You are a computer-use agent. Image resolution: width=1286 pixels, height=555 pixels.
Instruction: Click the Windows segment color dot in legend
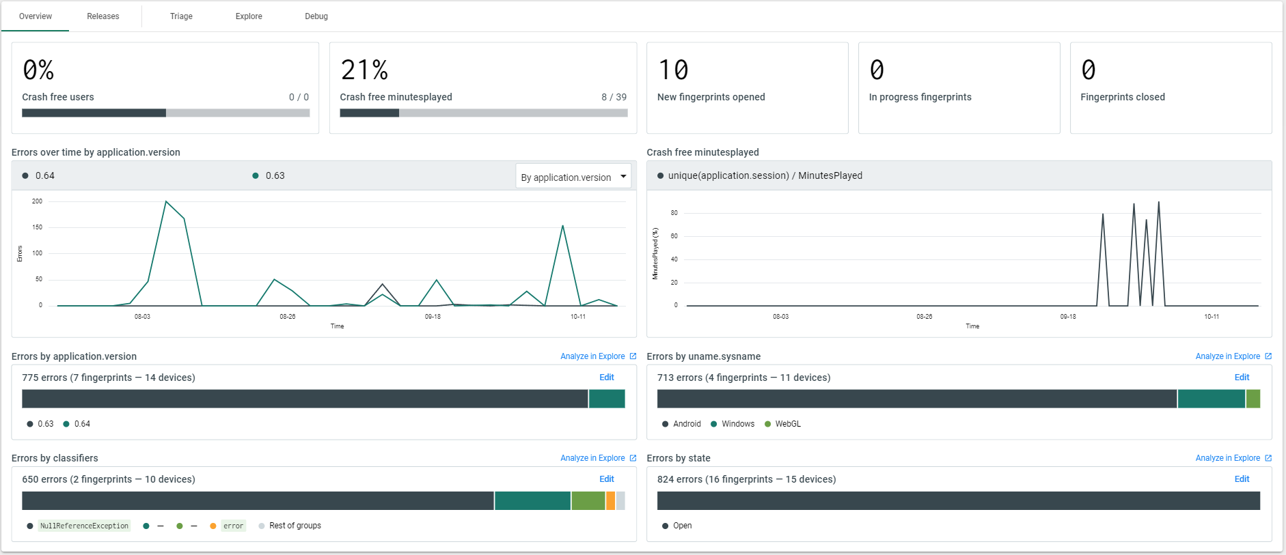(x=714, y=424)
